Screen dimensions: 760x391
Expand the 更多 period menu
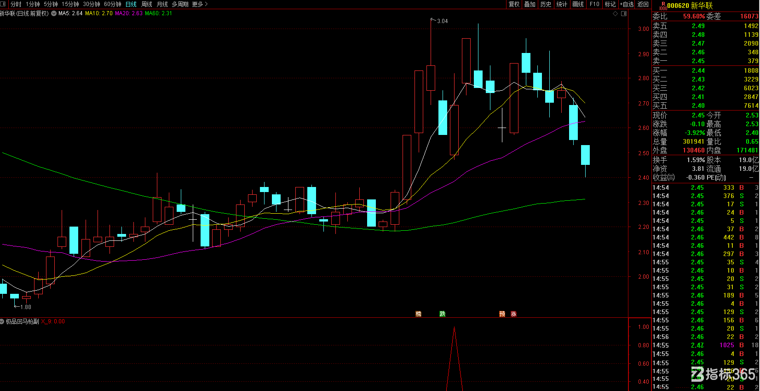(200, 4)
